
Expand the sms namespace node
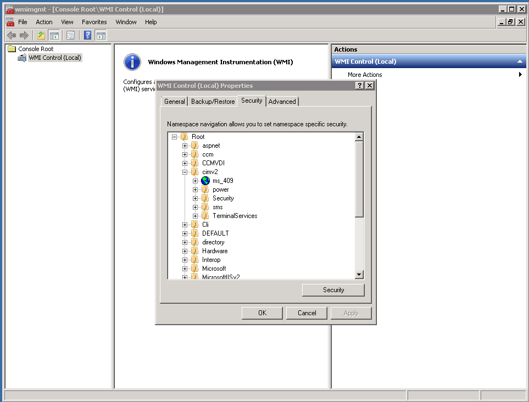196,207
